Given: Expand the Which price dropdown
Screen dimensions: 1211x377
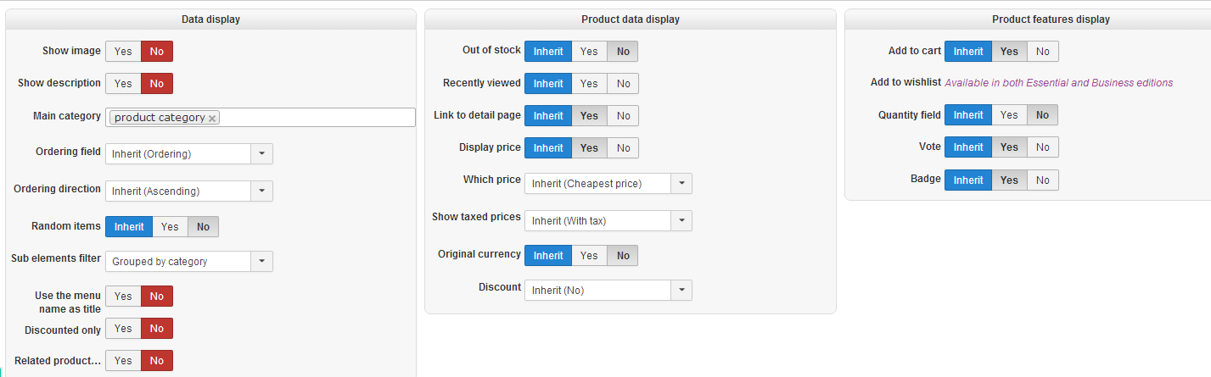Looking at the screenshot, I should pyautogui.click(x=681, y=183).
